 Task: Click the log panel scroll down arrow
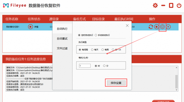coord(176,90)
